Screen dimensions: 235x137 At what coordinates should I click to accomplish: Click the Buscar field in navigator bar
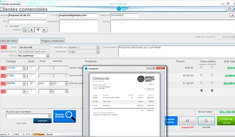(52, 134)
